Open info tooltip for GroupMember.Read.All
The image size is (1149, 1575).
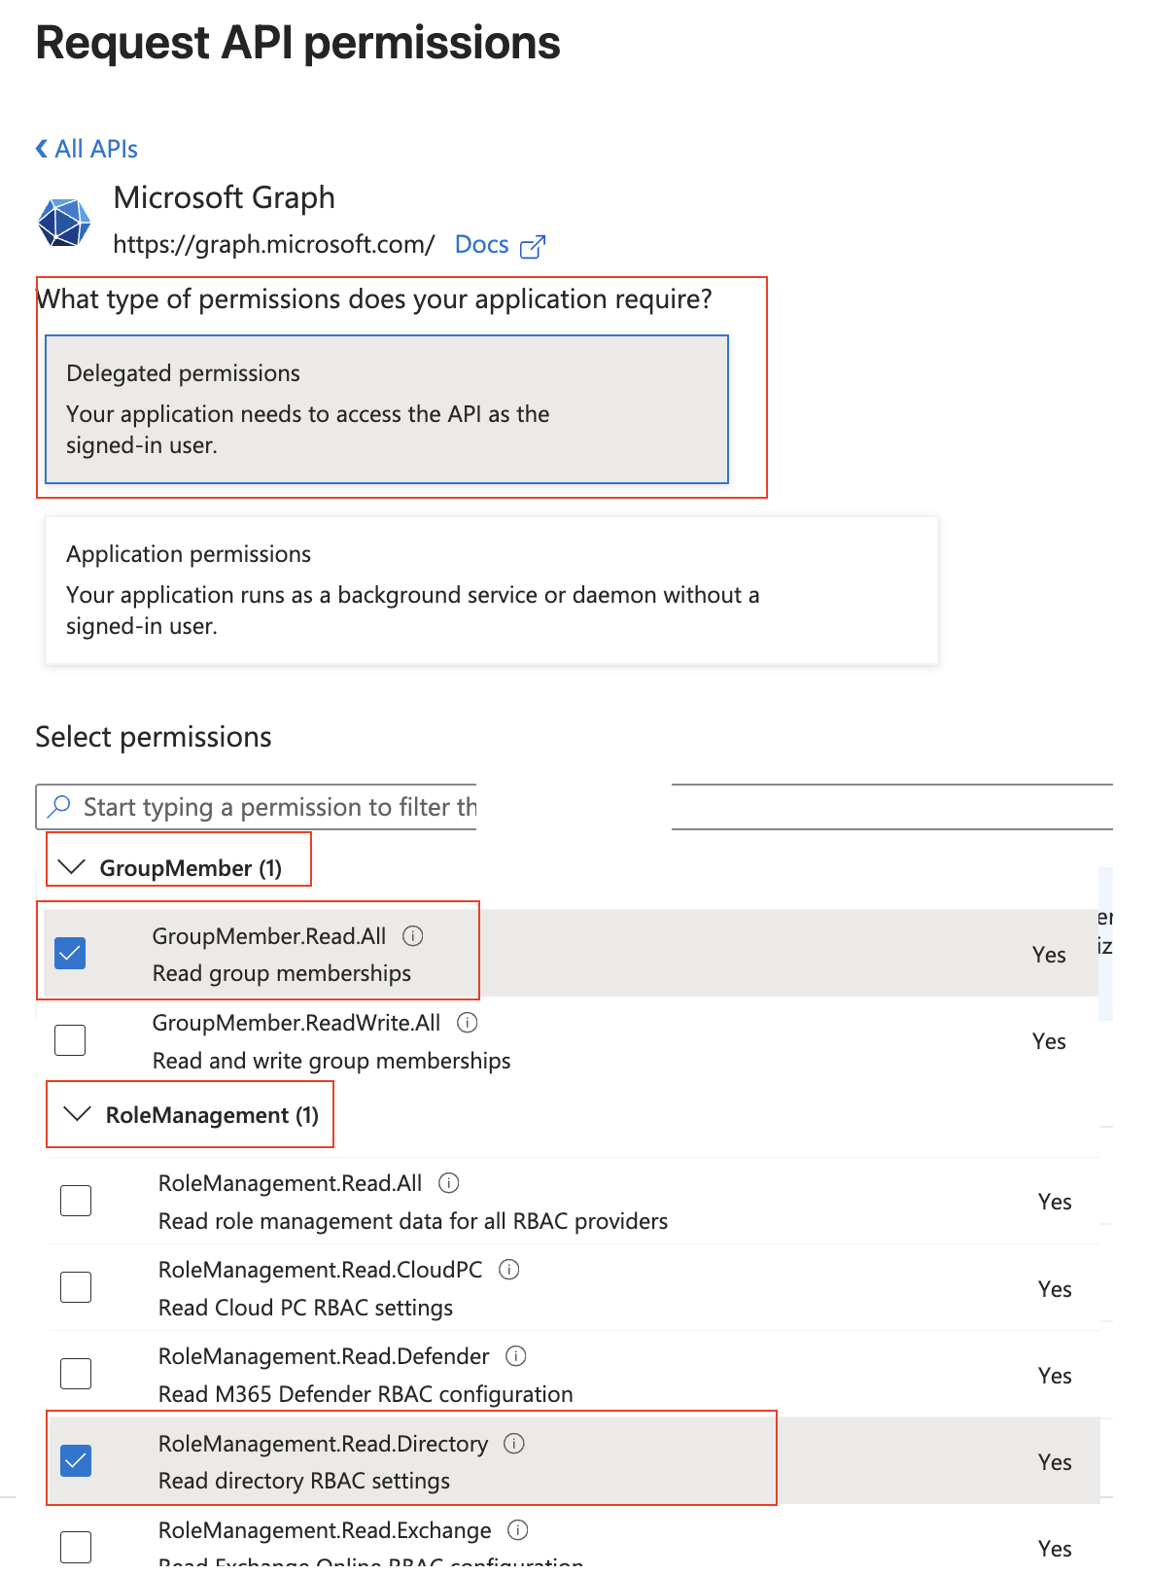412,936
